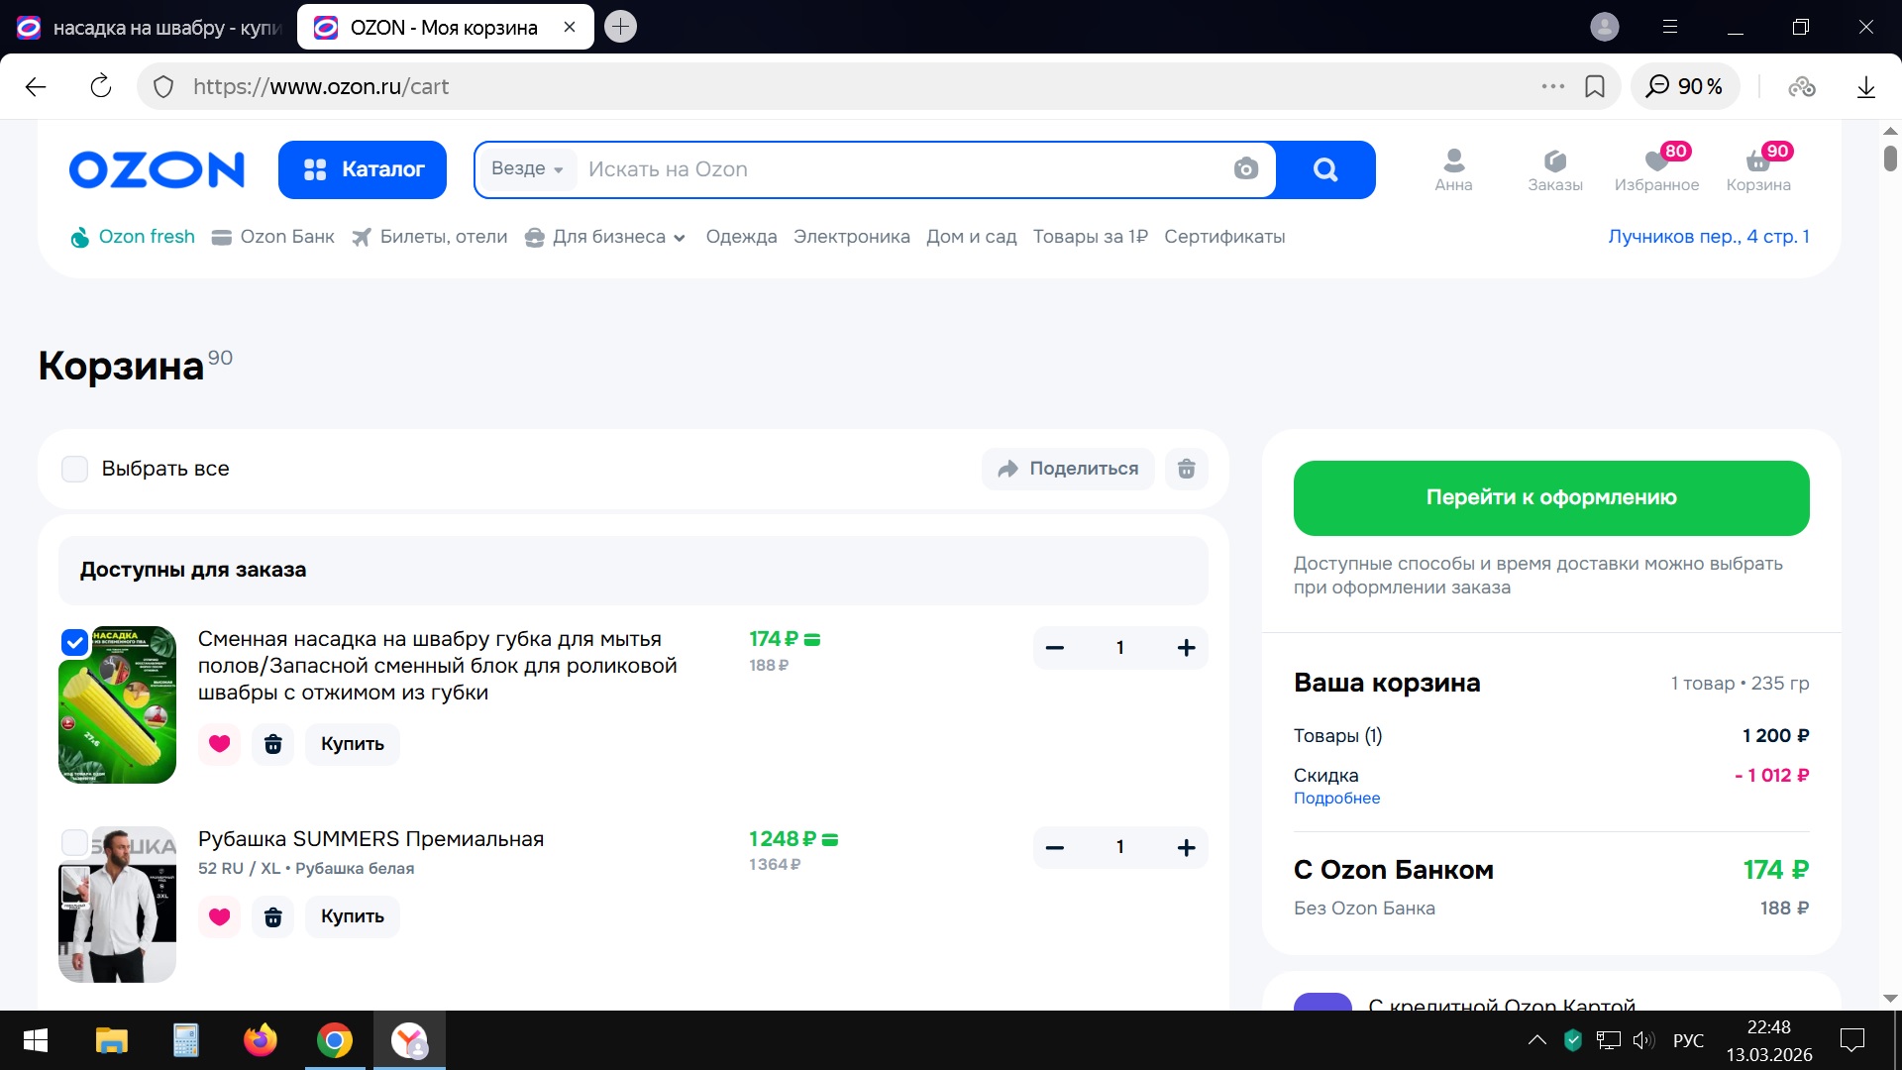Click into the Искать на Ozon search field
This screenshot has height=1070, width=1902.
point(892,169)
